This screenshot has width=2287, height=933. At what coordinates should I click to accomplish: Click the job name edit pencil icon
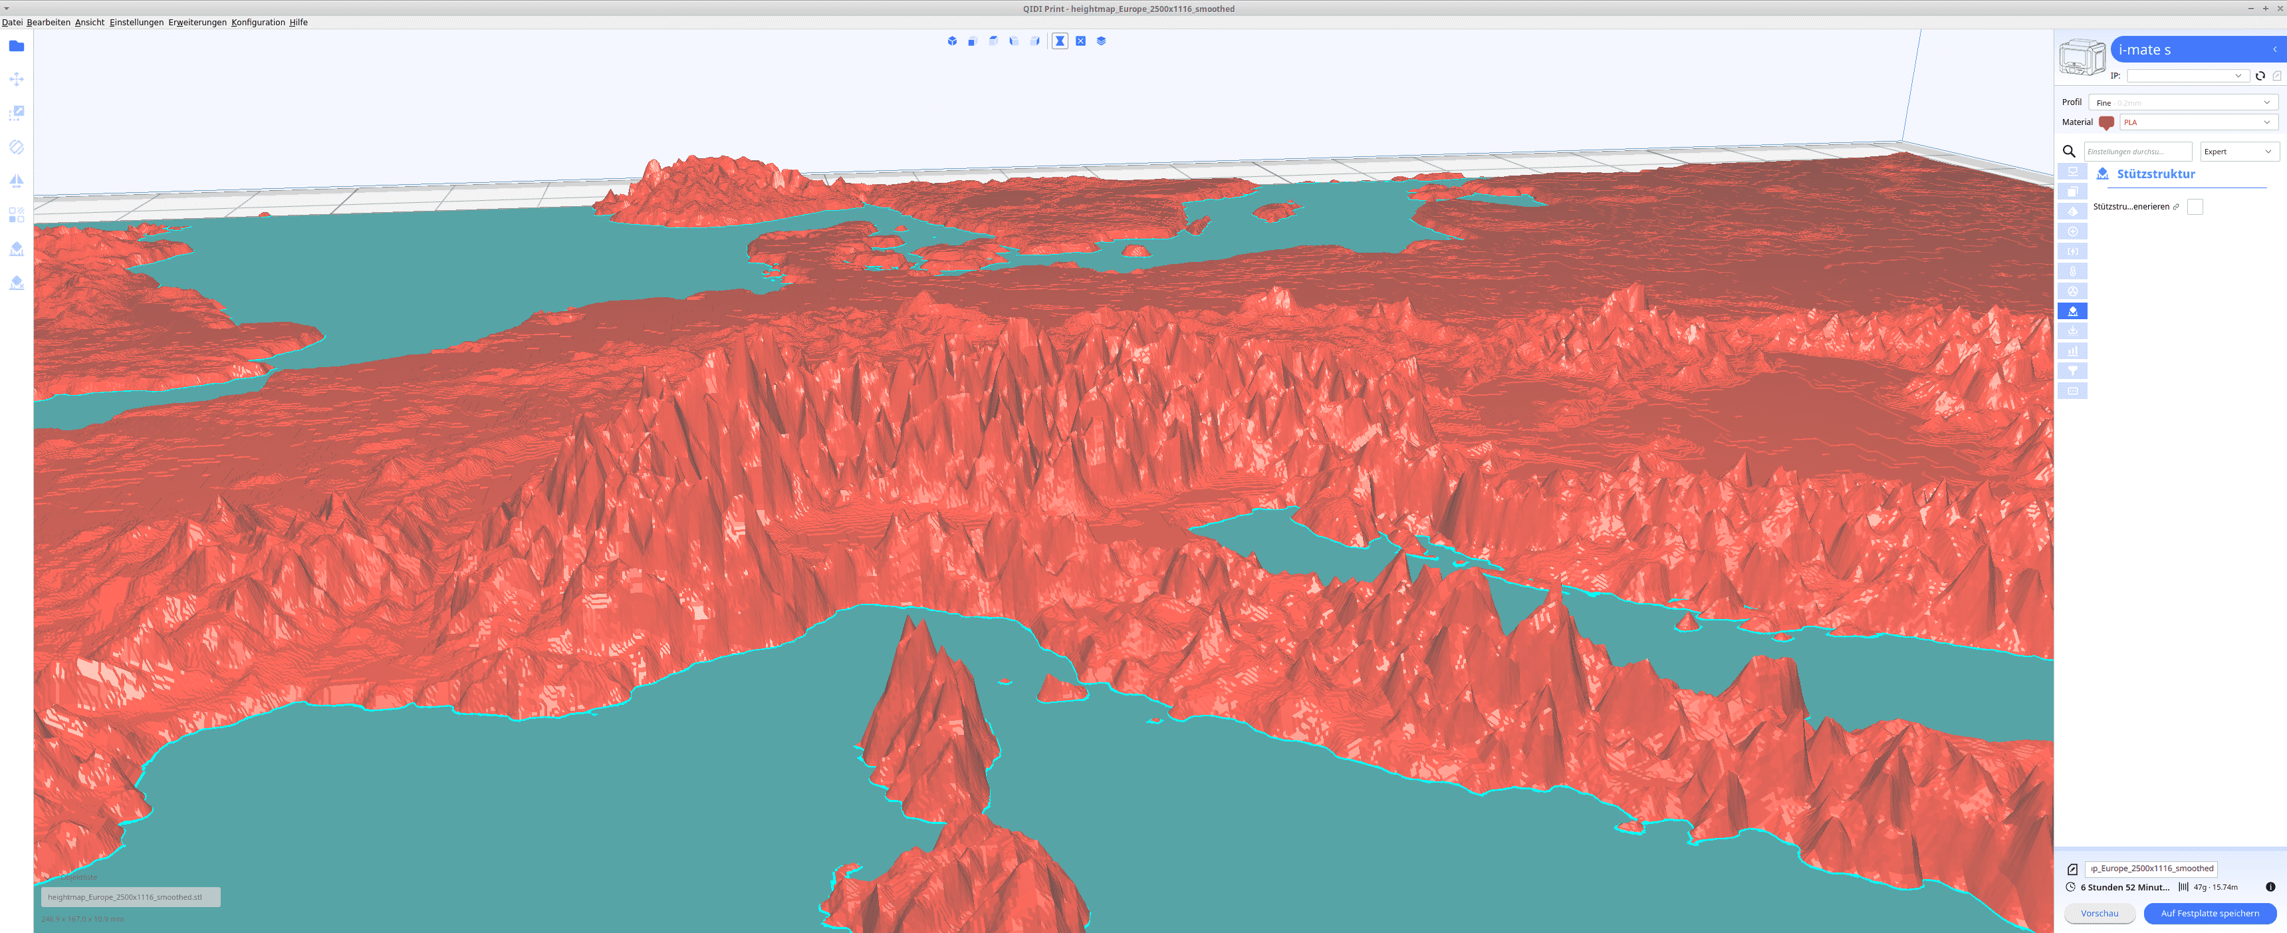tap(2072, 869)
